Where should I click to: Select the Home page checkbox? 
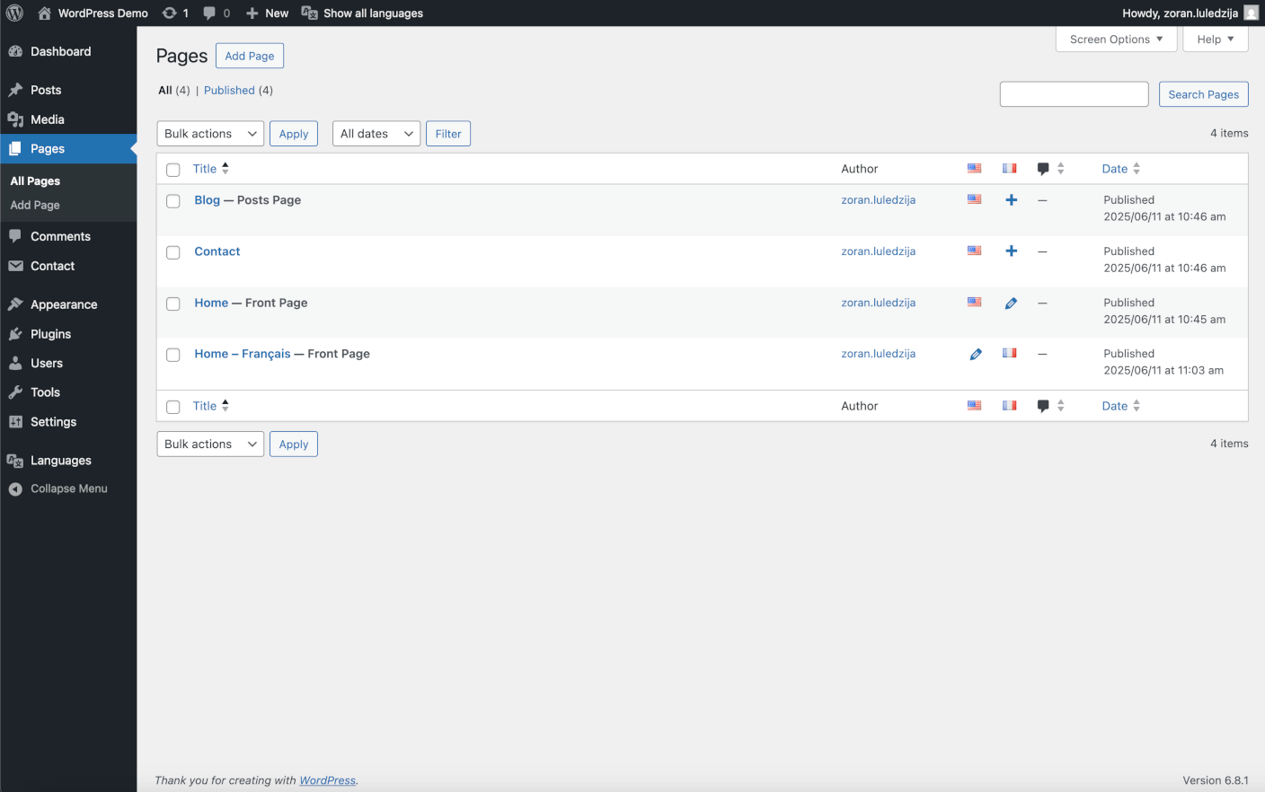coord(173,304)
